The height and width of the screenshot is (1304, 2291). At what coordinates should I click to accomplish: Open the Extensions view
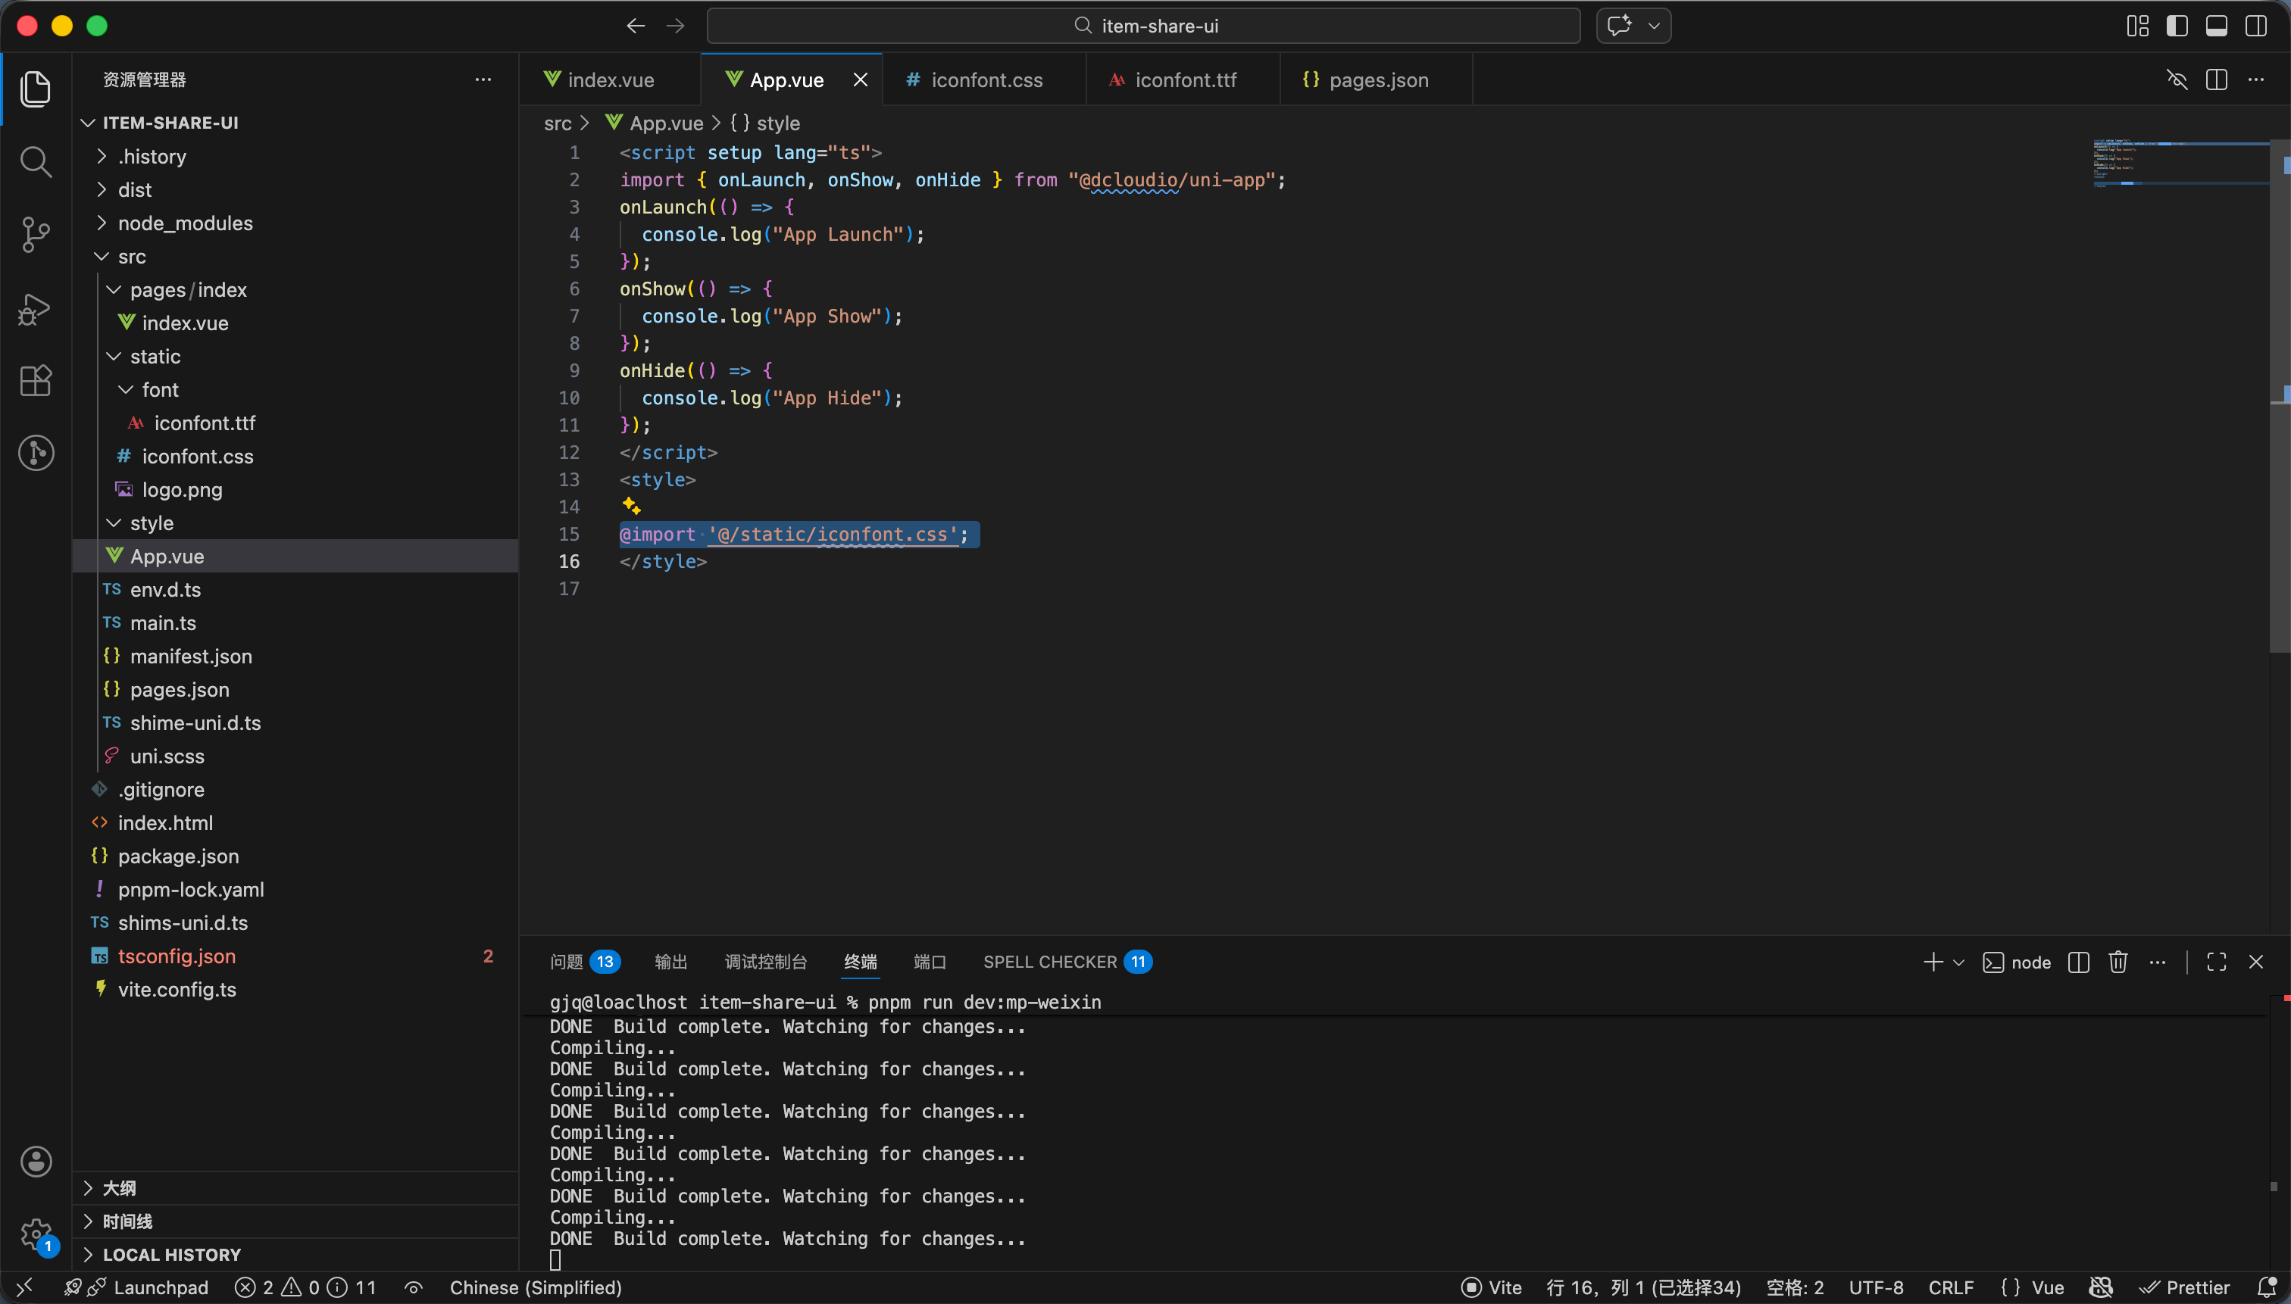coord(35,381)
